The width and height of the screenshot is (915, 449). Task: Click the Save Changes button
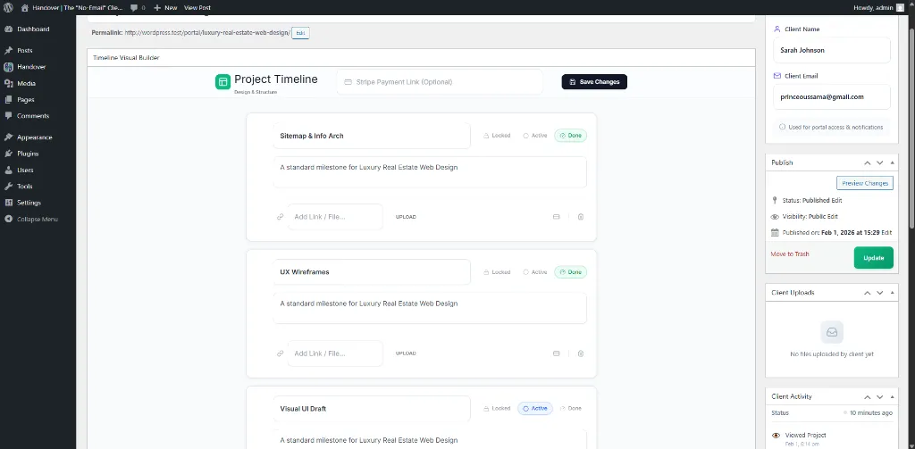tap(594, 82)
